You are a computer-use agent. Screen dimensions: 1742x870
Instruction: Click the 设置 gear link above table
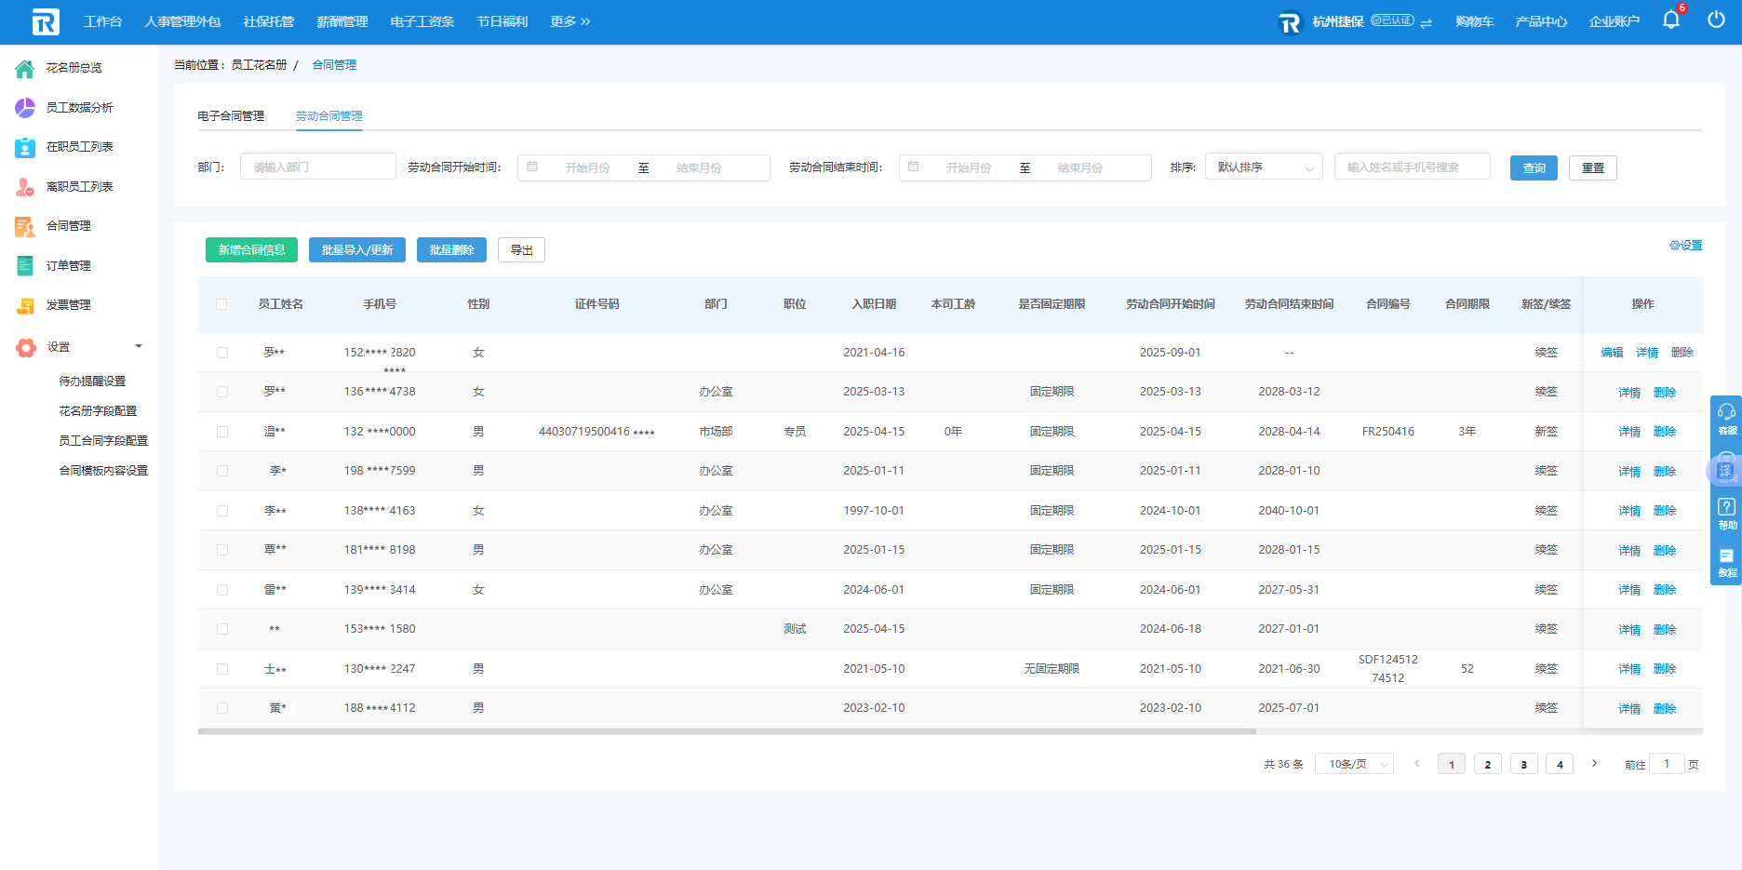(1685, 246)
